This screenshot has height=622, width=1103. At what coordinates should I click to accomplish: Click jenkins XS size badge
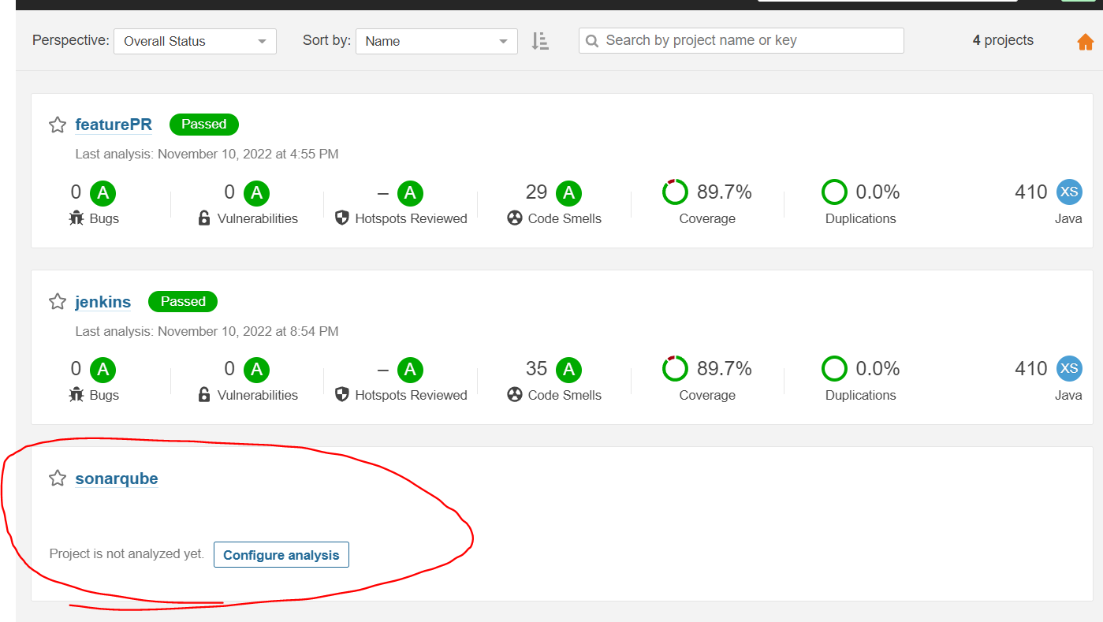[x=1069, y=368]
